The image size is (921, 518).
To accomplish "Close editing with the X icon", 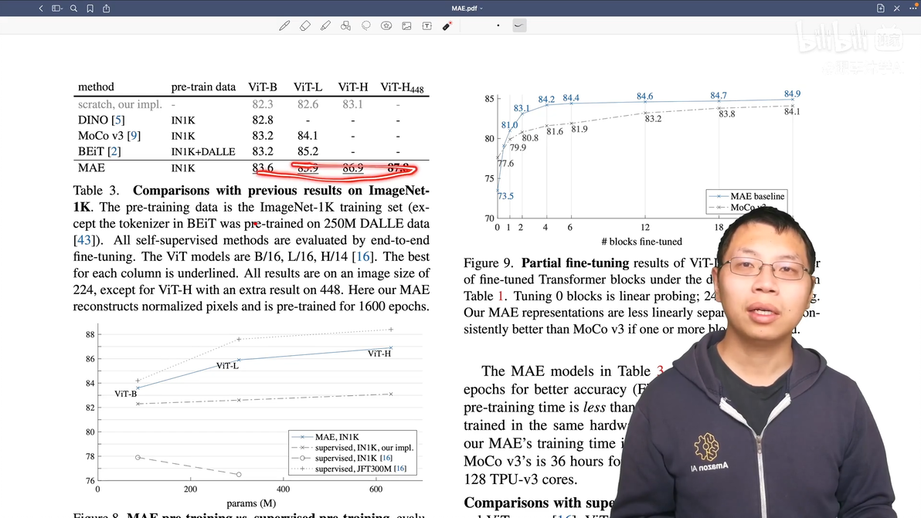I will click(896, 8).
